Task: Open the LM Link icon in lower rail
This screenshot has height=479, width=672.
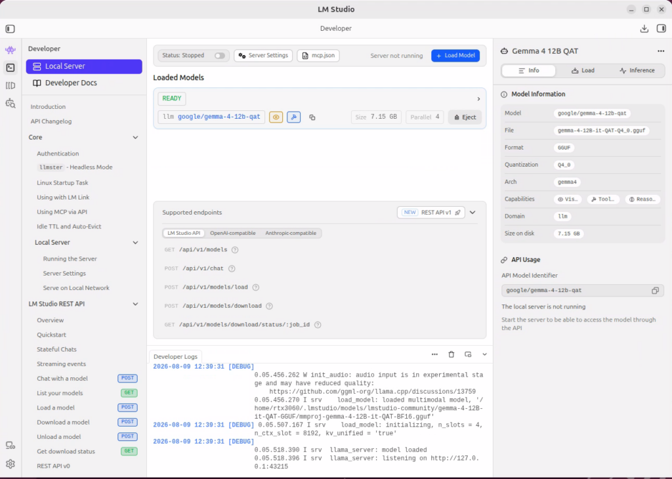Action: point(10,446)
